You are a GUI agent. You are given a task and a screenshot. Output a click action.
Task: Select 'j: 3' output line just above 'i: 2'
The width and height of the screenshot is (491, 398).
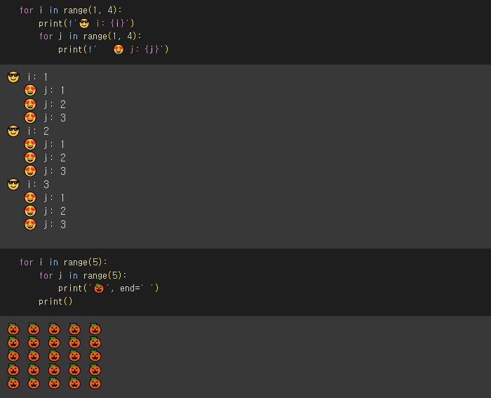click(45, 118)
